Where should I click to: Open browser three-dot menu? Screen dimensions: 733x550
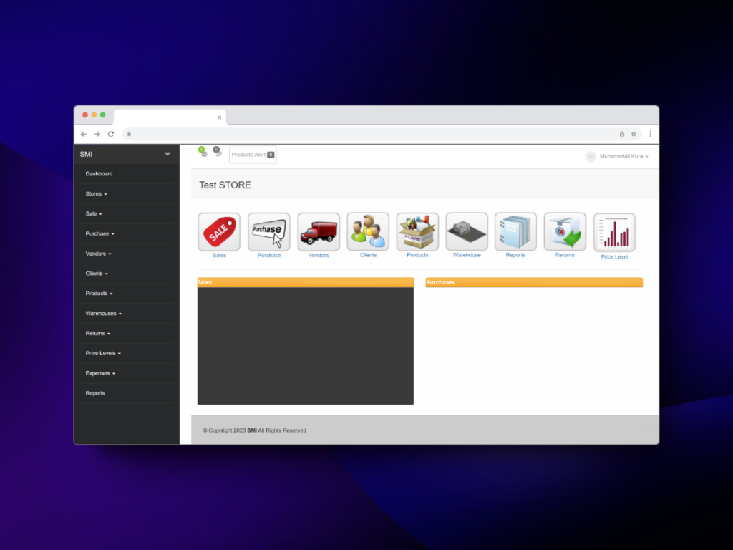coord(650,134)
